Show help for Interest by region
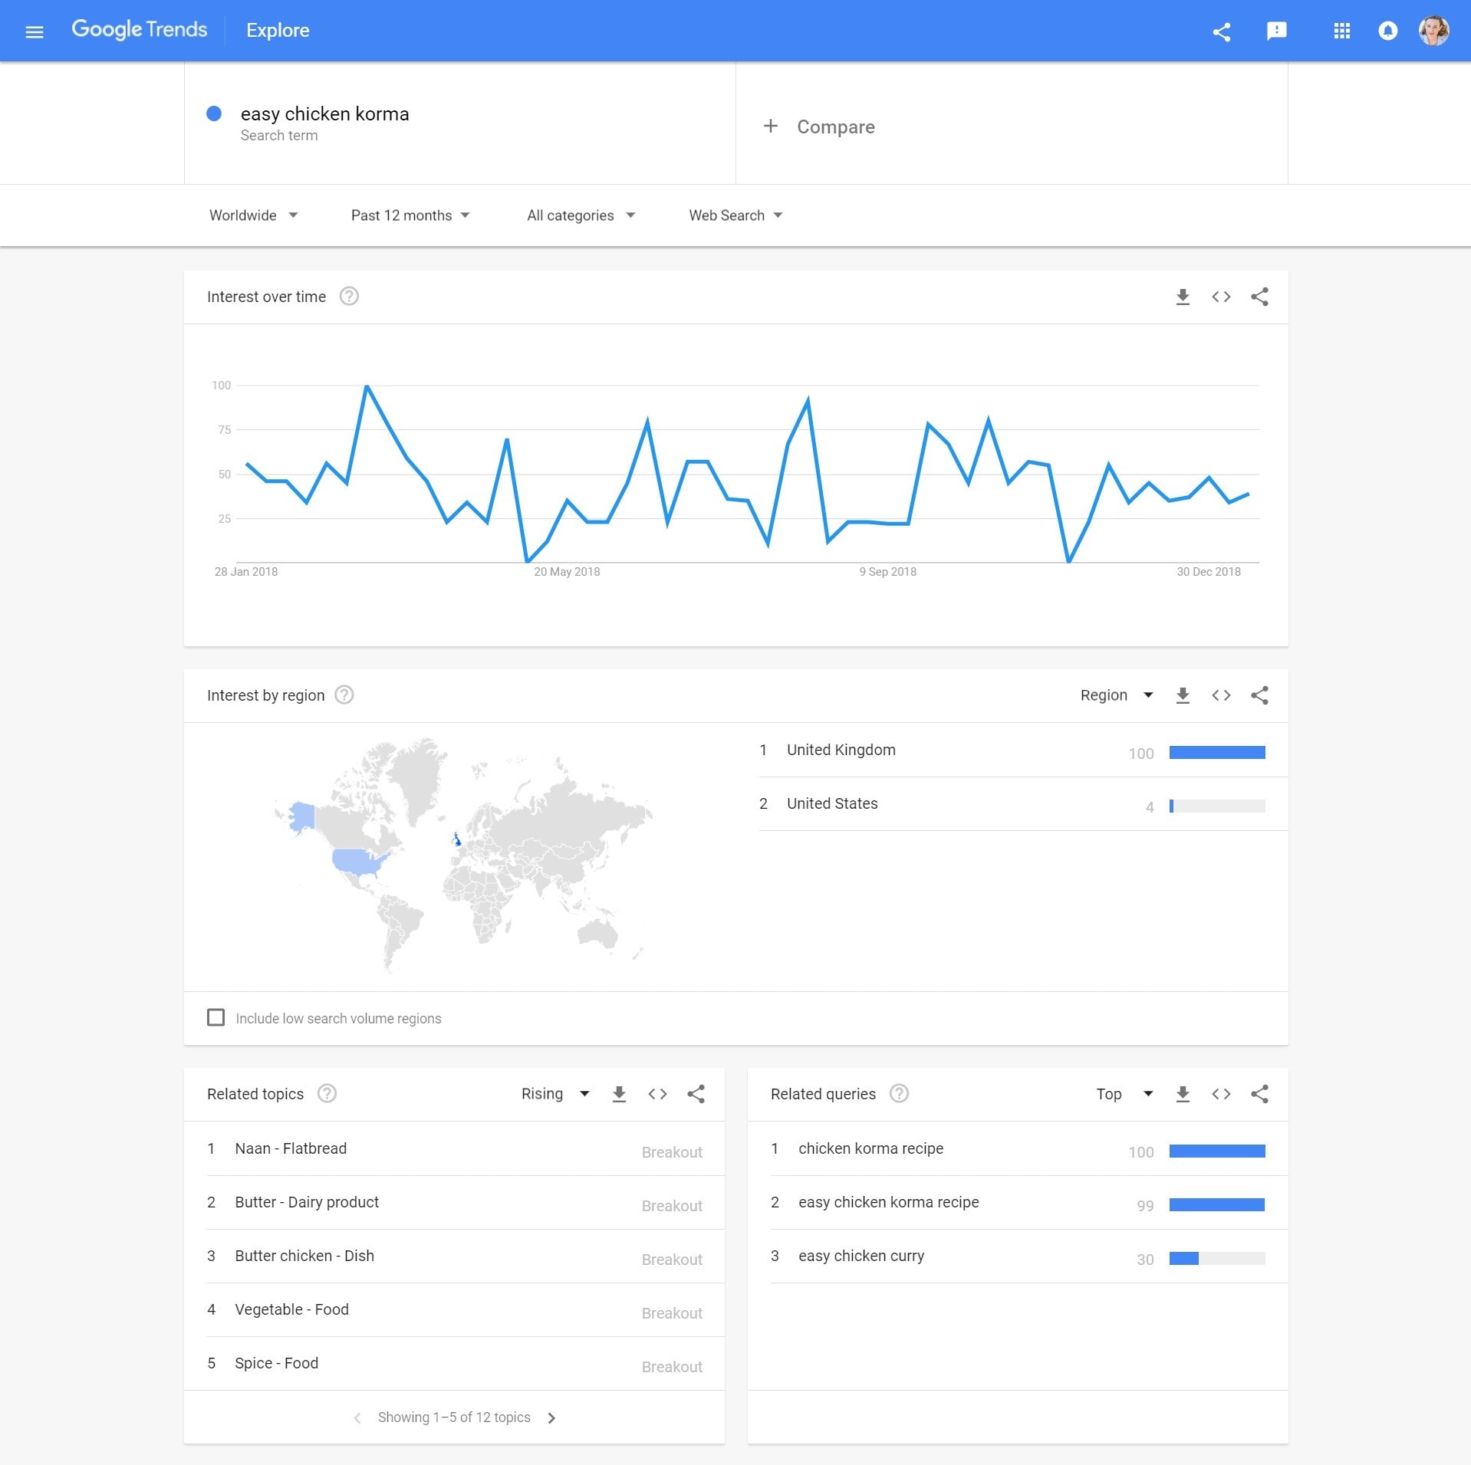This screenshot has width=1471, height=1465. 344,695
